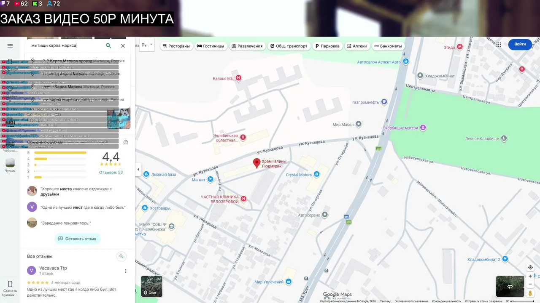Click the Хорошее место классно отдохнули review quote
Screen dimensions: 540x303
[76, 192]
